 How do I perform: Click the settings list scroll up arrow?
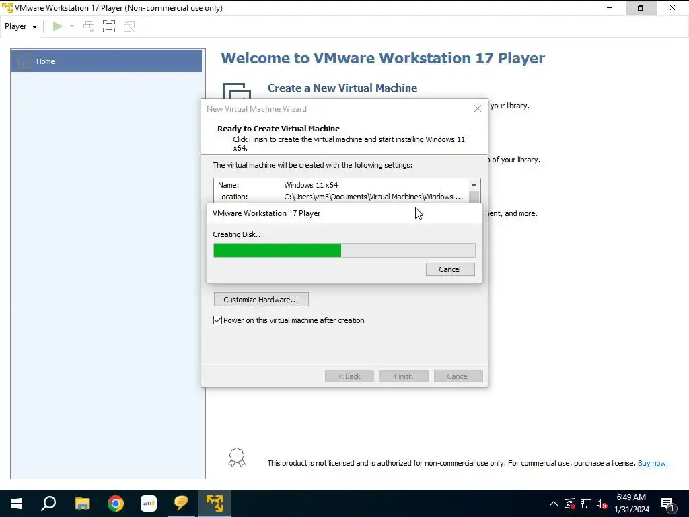point(474,185)
